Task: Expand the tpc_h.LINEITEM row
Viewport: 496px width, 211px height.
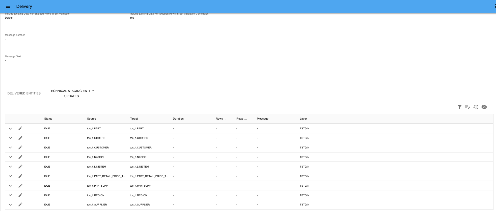Action: tap(10, 167)
